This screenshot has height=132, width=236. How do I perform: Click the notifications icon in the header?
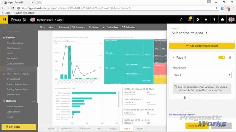pos(189,19)
